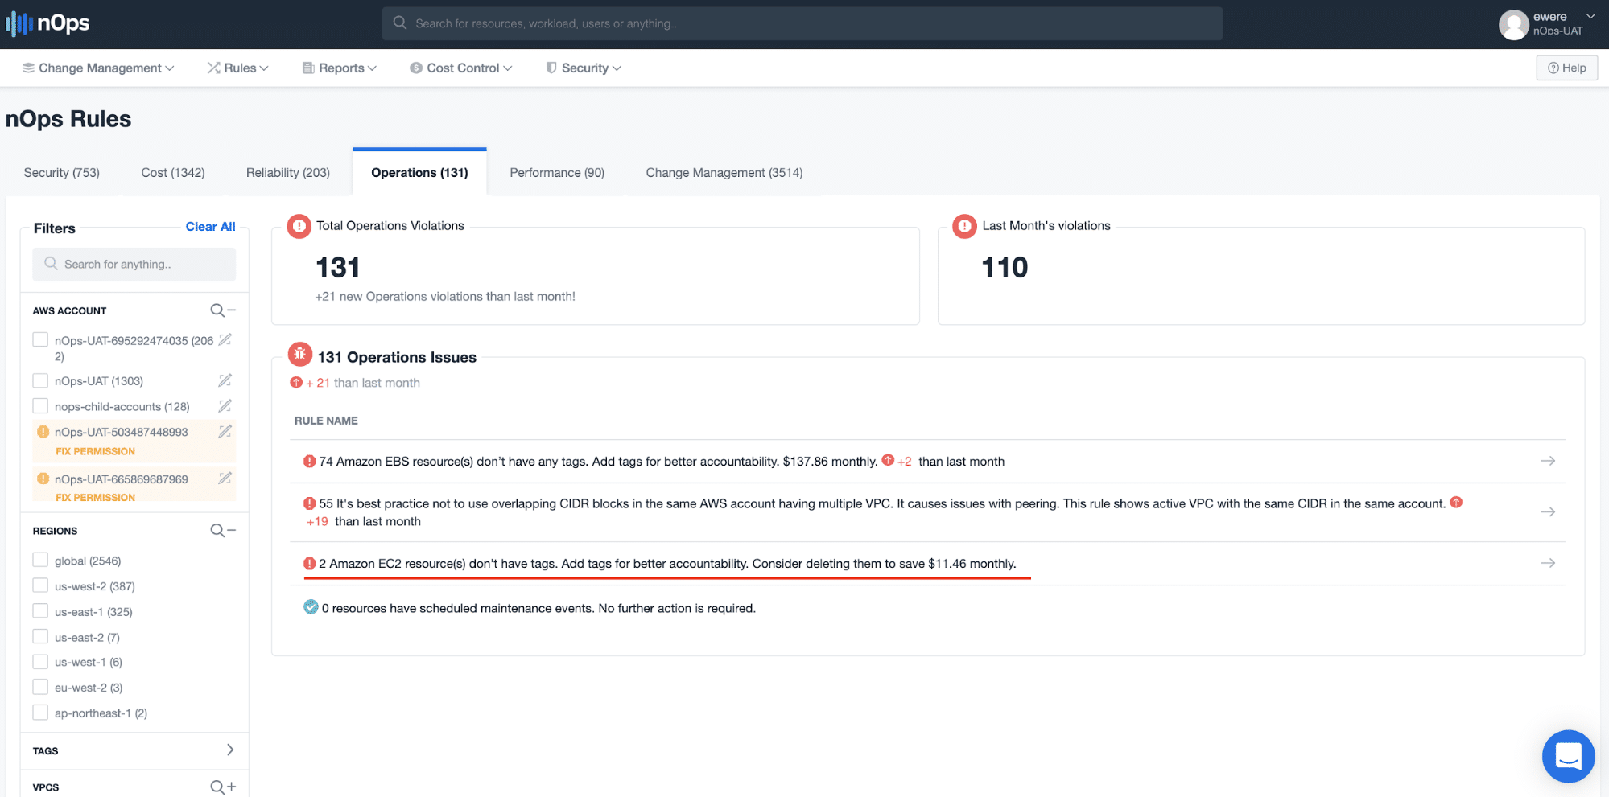The width and height of the screenshot is (1609, 797).
Task: Click FIX PERMISSION under nOps-UAT-503487448993
Action: (x=95, y=452)
